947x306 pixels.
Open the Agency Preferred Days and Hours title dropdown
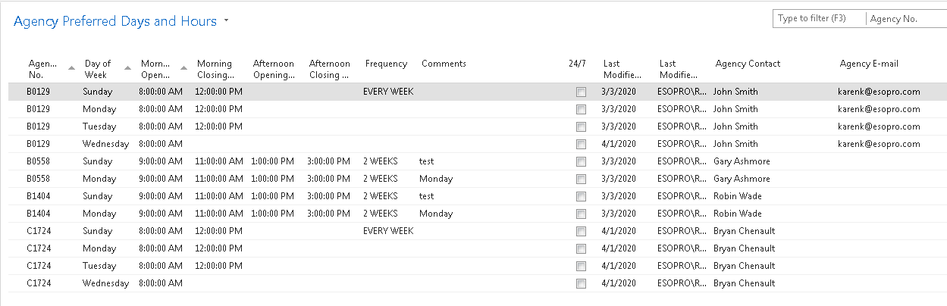coord(226,21)
